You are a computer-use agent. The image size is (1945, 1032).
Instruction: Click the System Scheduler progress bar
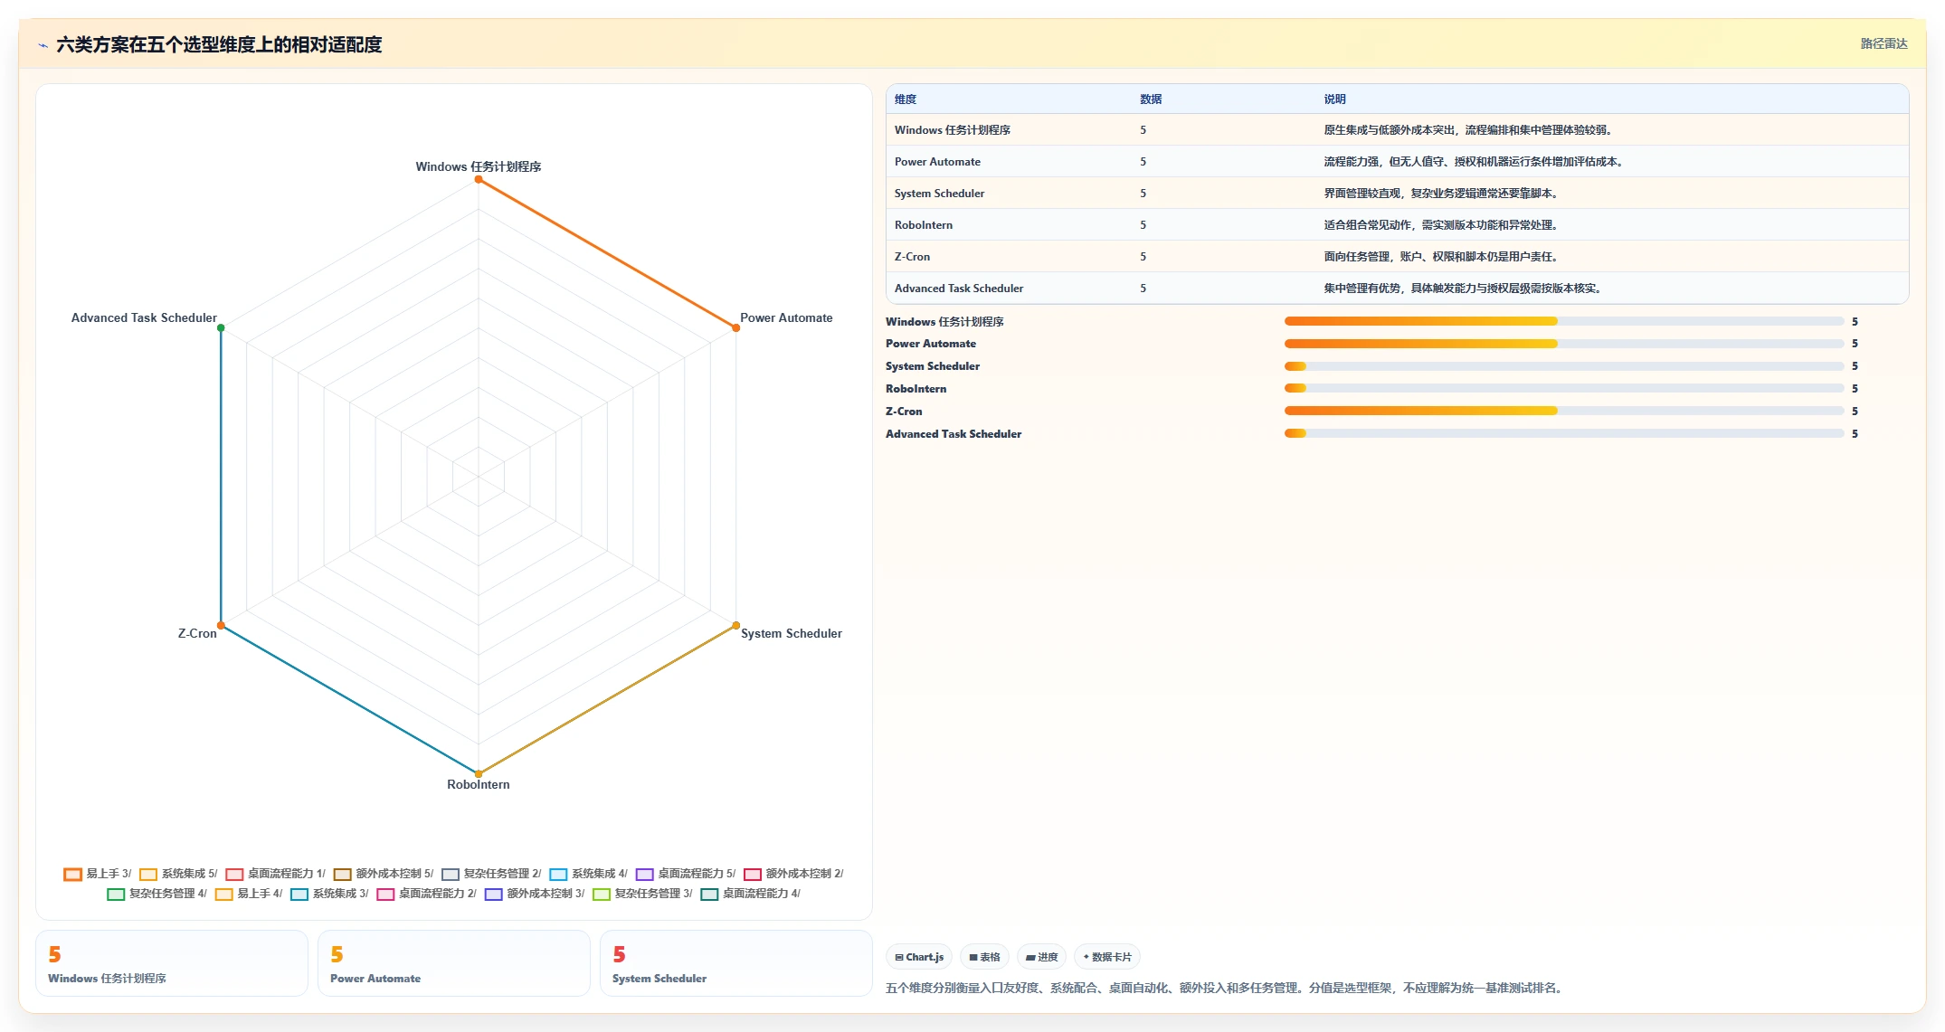point(1564,366)
